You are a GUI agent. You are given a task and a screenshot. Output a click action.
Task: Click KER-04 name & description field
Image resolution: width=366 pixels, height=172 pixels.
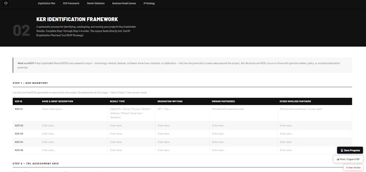(x=74, y=142)
